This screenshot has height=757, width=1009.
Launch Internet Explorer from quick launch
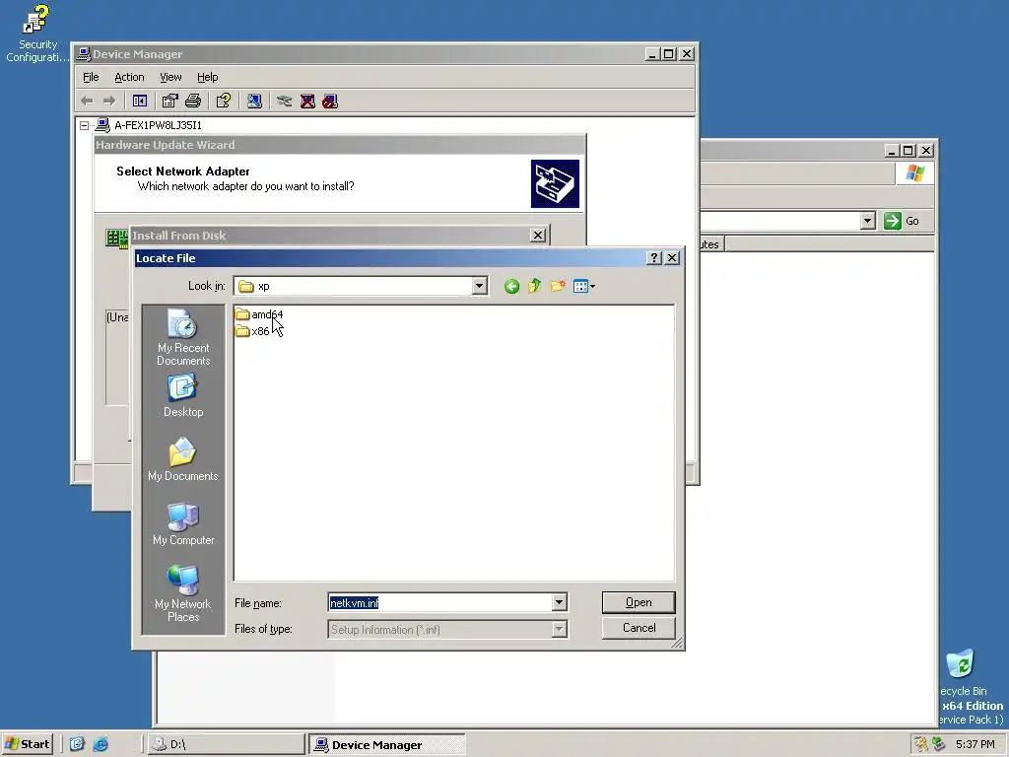click(101, 744)
